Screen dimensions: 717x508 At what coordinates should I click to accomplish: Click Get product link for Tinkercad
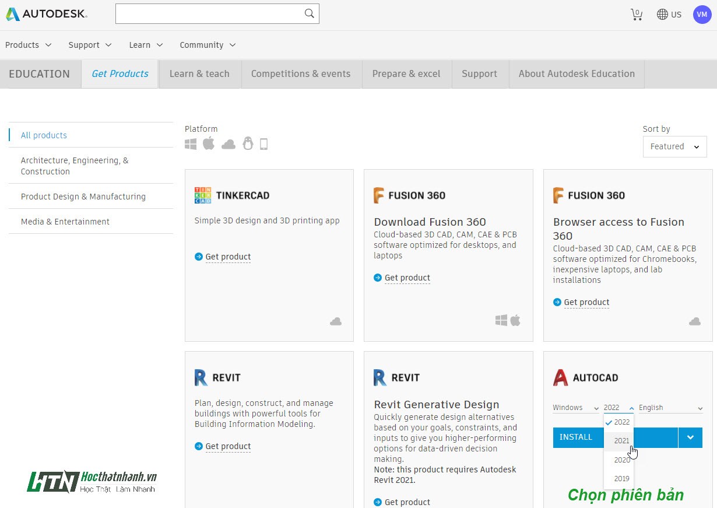point(228,257)
